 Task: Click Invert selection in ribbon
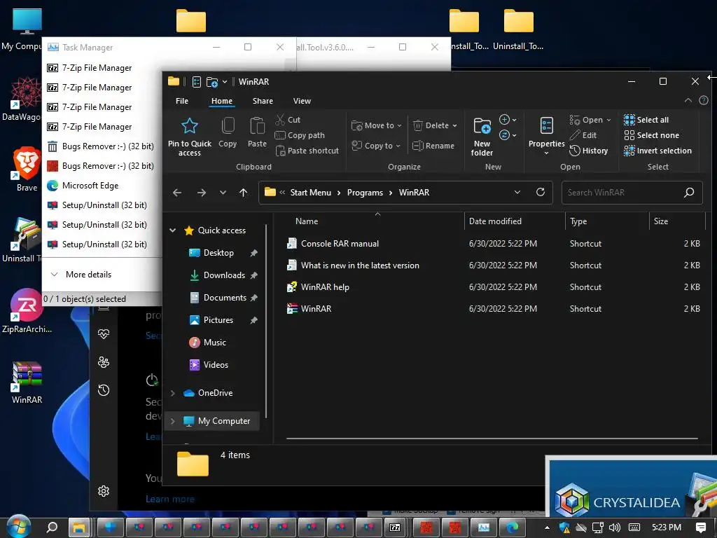tap(657, 151)
